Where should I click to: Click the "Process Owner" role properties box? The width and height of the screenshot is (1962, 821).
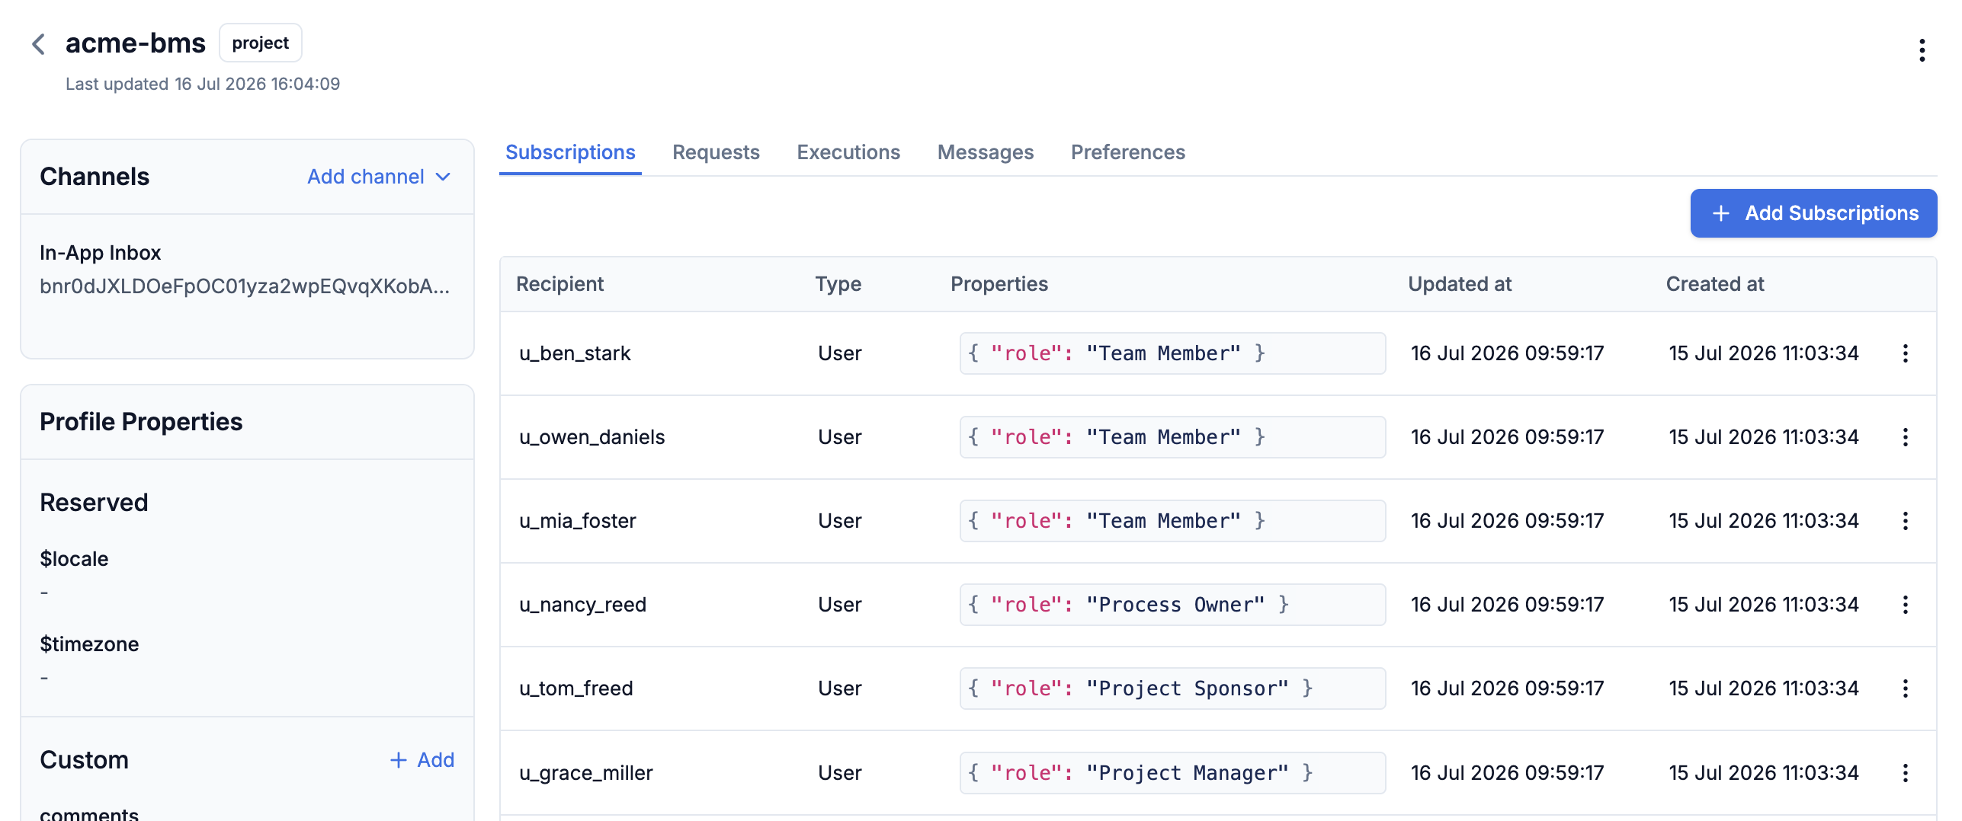pyautogui.click(x=1172, y=605)
